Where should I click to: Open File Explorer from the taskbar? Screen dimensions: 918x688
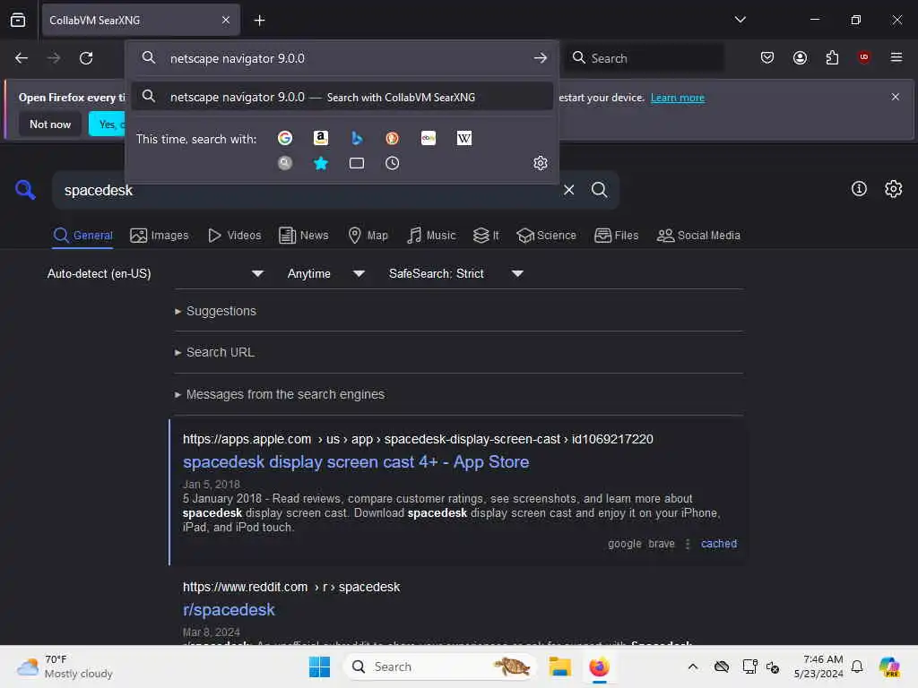559,666
